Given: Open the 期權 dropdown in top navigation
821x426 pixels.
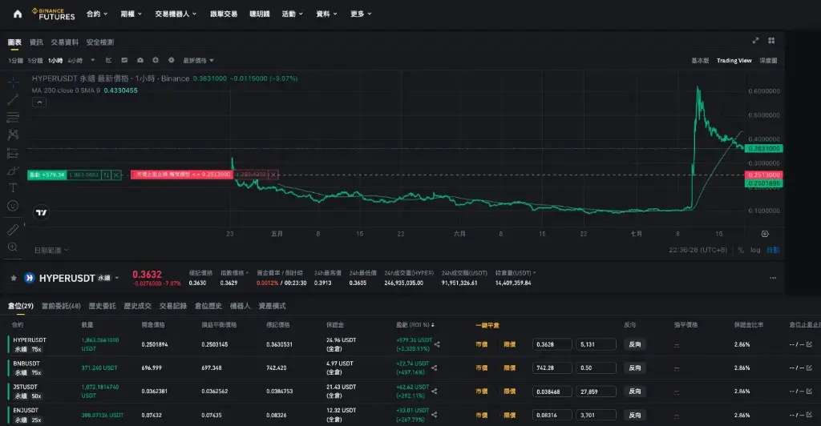Looking at the screenshot, I should [x=131, y=14].
